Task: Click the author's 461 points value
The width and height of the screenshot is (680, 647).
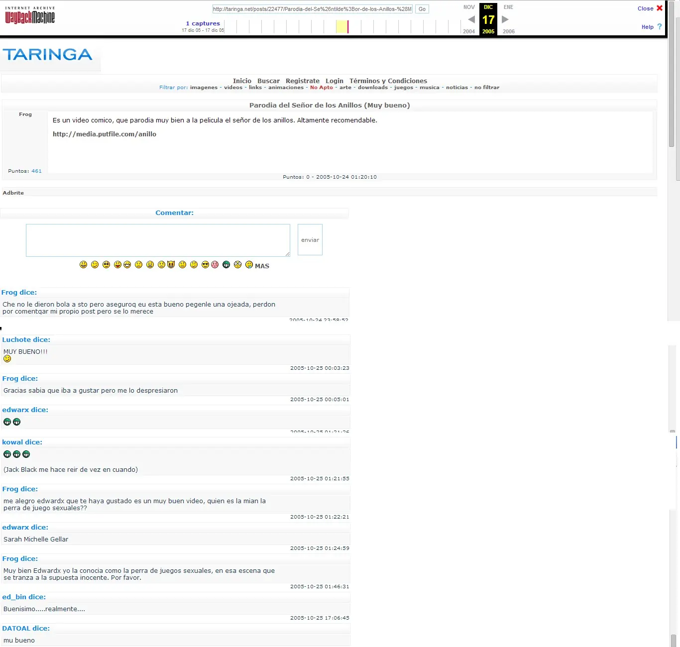Action: point(36,171)
